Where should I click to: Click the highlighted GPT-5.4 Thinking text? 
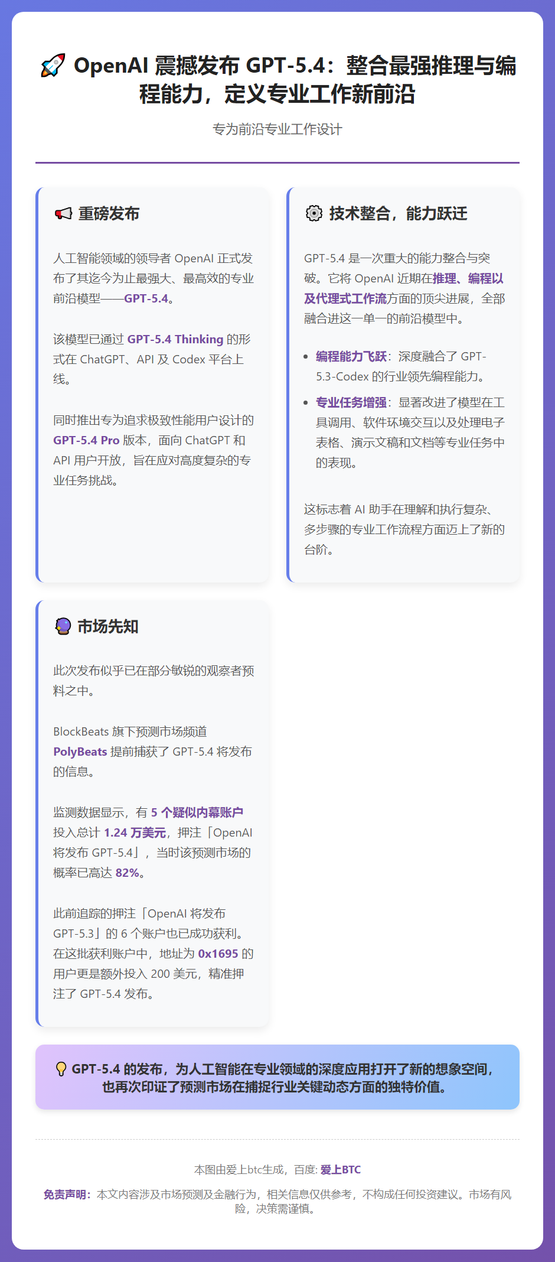coord(175,339)
